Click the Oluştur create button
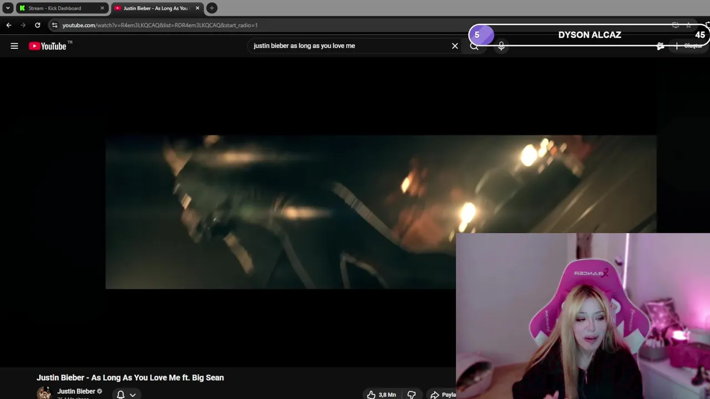The height and width of the screenshot is (399, 710). coord(689,46)
